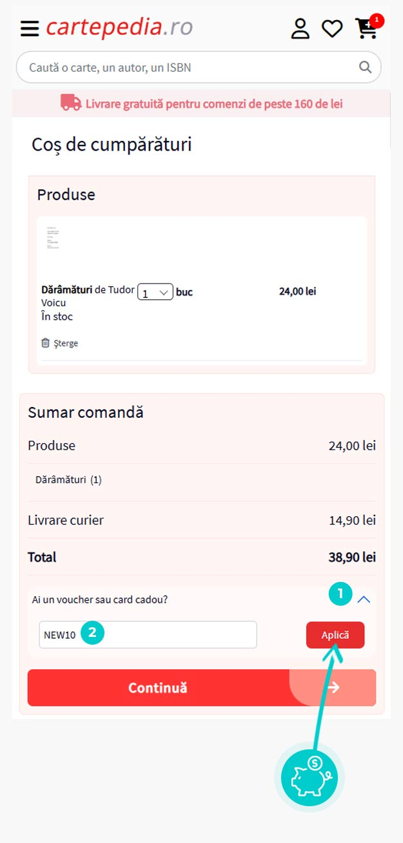This screenshot has width=403, height=843.
Task: Click the 'Ai un voucher sau card cadou?' label
Action: 100,599
